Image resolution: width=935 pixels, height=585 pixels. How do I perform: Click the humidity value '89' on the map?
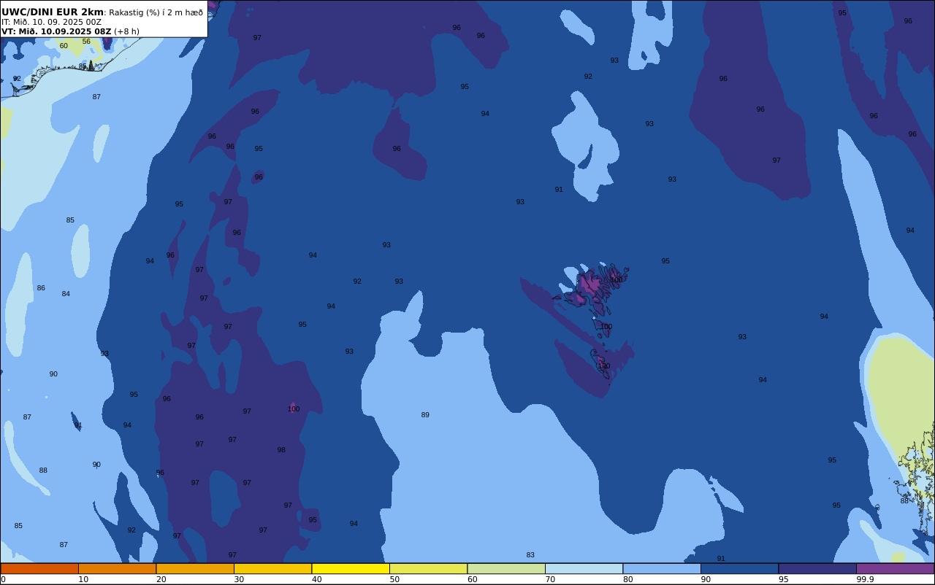pyautogui.click(x=425, y=415)
